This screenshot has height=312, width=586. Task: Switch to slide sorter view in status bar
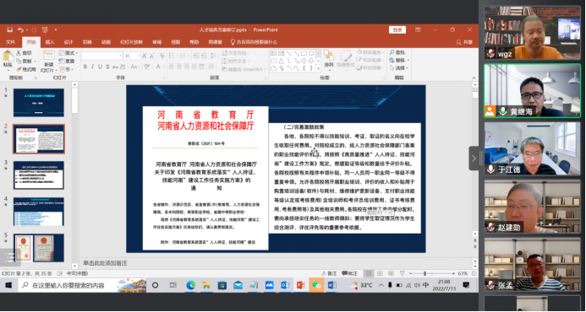point(380,273)
